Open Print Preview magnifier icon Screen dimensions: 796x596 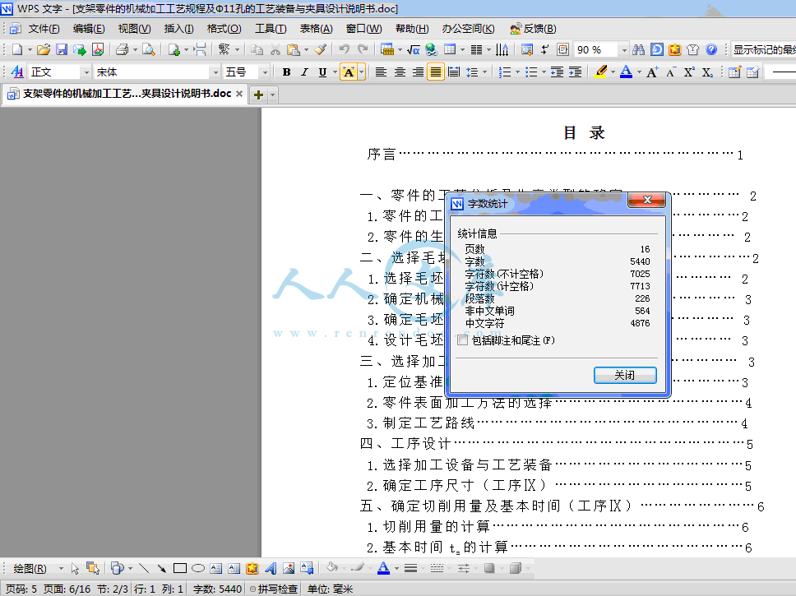click(x=148, y=49)
